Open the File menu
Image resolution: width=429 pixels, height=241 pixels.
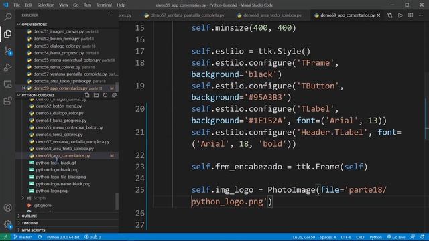click(17, 5)
